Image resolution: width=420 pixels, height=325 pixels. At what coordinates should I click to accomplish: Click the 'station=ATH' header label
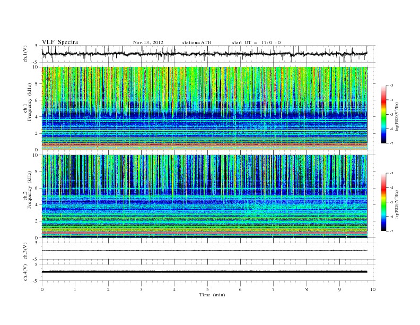click(197, 42)
